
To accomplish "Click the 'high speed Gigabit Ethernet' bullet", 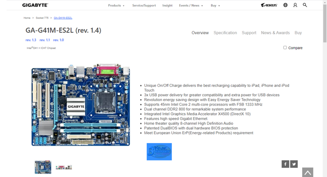I will pyautogui.click(x=176, y=118).
